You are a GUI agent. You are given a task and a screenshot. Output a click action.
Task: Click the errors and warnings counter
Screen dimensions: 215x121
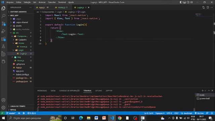[x=32, y=113]
